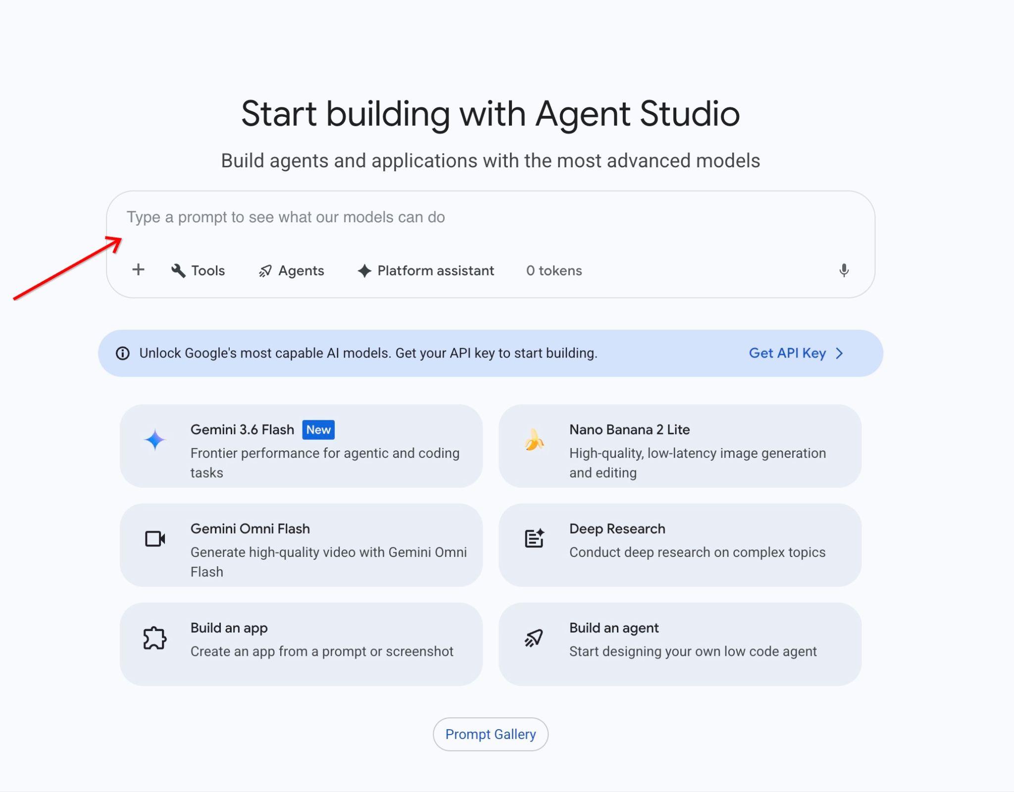Image resolution: width=1014 pixels, height=792 pixels.
Task: Open the Tools menu
Action: [198, 271]
